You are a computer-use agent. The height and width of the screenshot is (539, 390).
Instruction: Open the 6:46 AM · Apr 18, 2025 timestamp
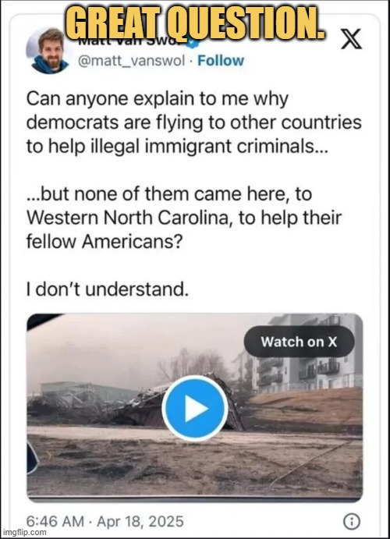pos(105,522)
